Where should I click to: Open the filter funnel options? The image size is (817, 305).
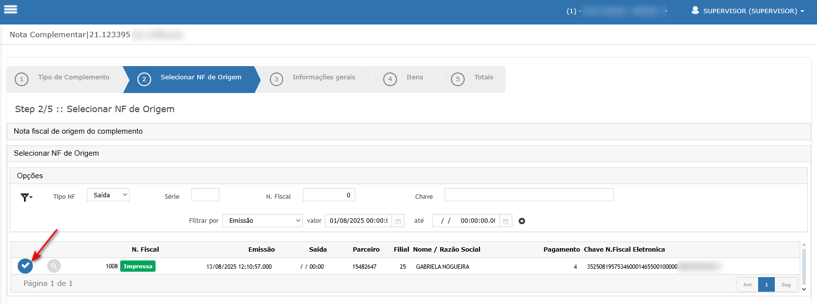[x=26, y=197]
